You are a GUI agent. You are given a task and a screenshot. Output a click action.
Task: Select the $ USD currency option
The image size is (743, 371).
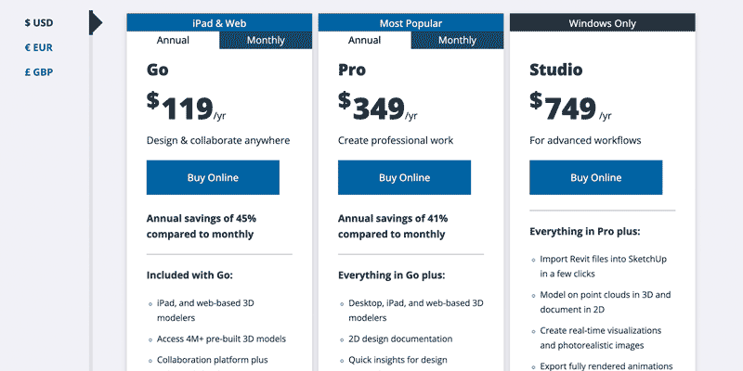click(41, 22)
